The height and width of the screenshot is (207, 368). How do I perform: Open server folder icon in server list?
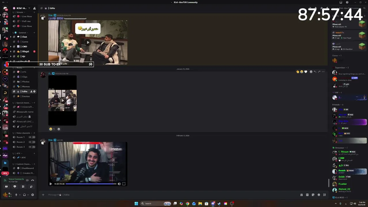click(5, 163)
